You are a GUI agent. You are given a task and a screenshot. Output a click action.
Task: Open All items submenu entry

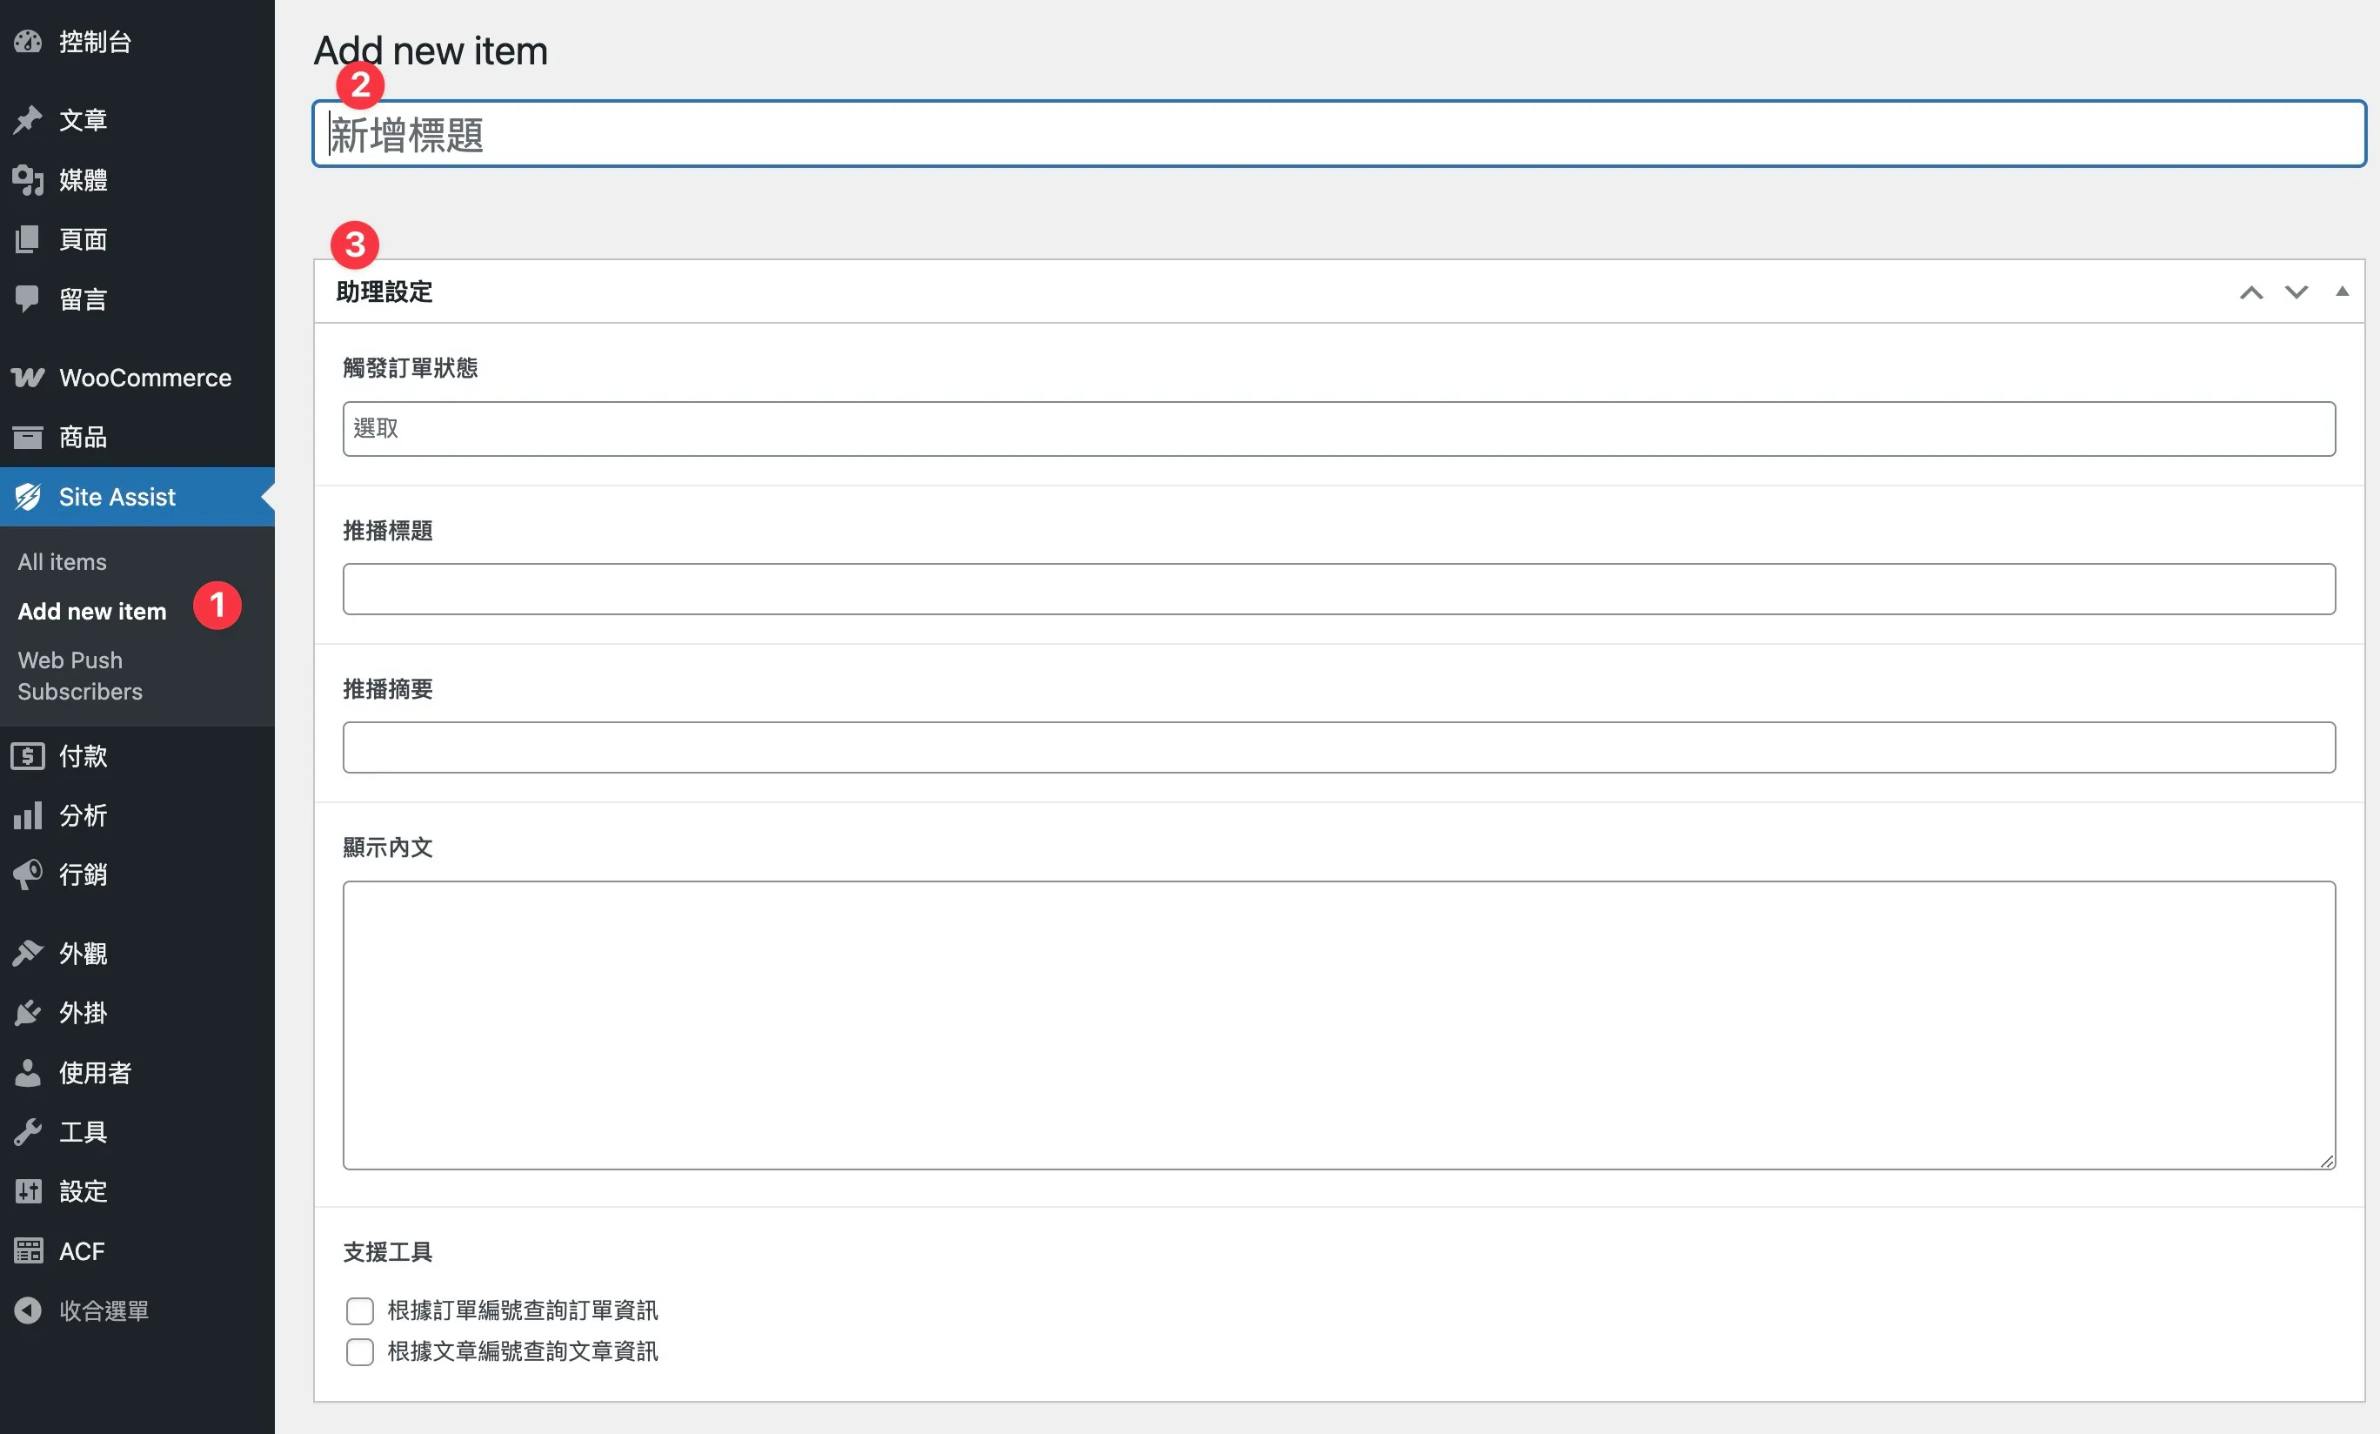coord(62,562)
